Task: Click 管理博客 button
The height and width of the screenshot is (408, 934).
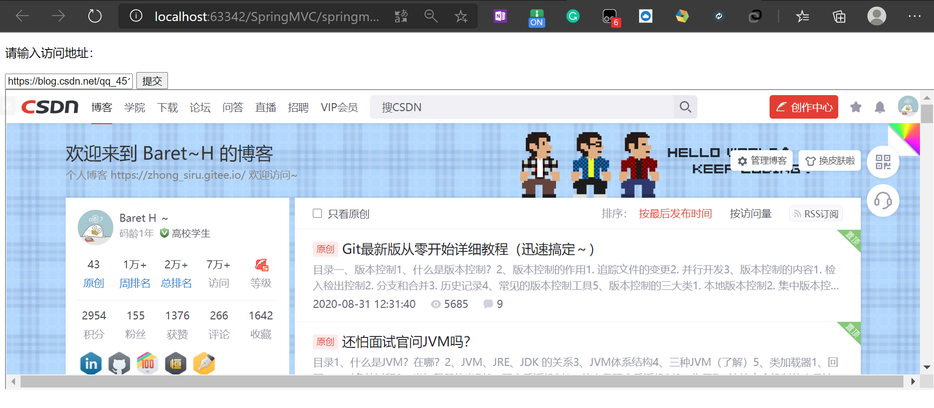Action: click(x=762, y=161)
